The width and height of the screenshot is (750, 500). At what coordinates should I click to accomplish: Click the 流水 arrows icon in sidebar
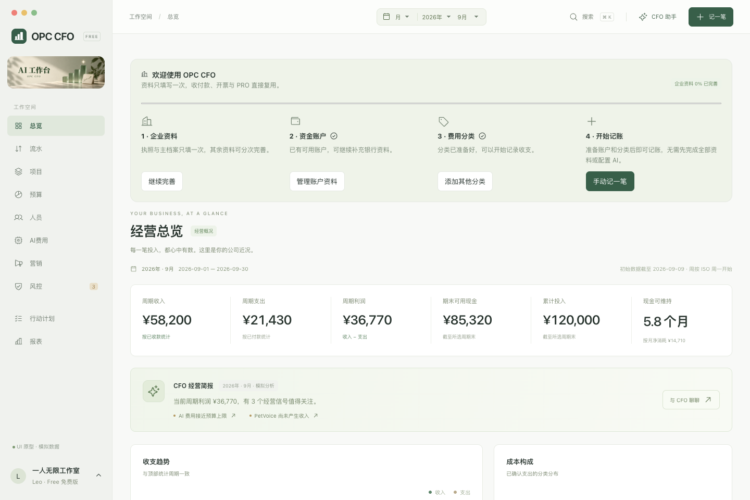click(x=19, y=148)
